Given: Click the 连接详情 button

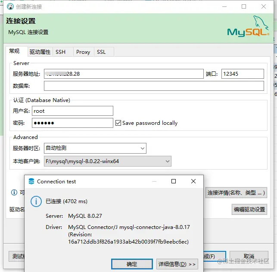Looking at the screenshot, I should tap(236, 192).
